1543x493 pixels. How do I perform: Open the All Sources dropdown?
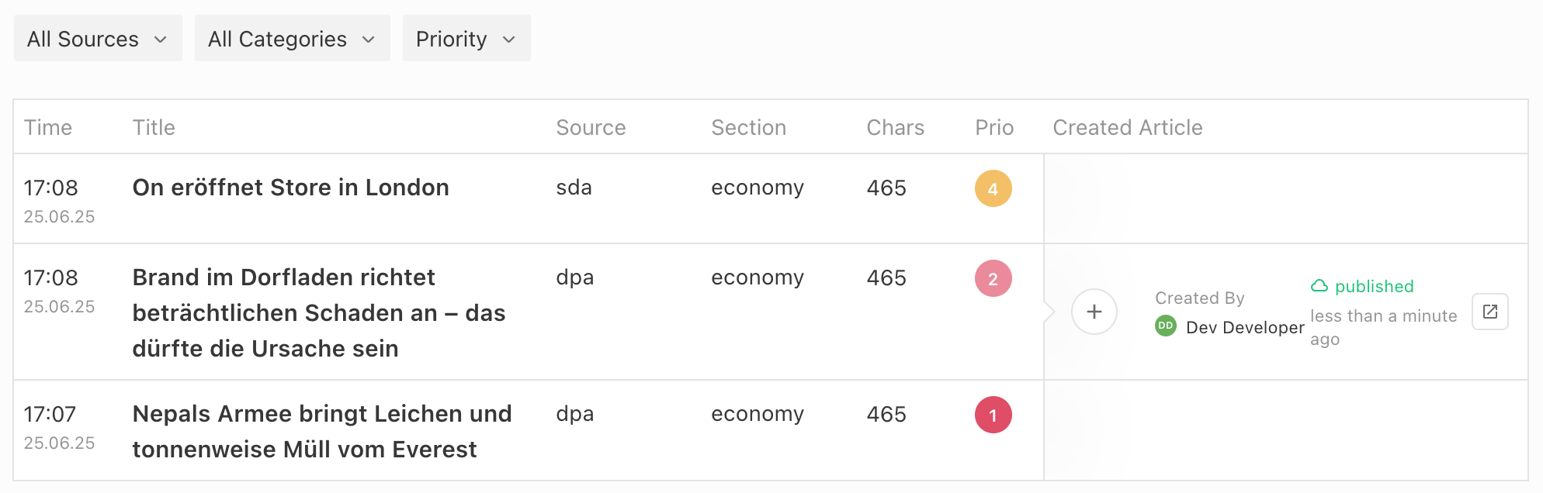(98, 39)
